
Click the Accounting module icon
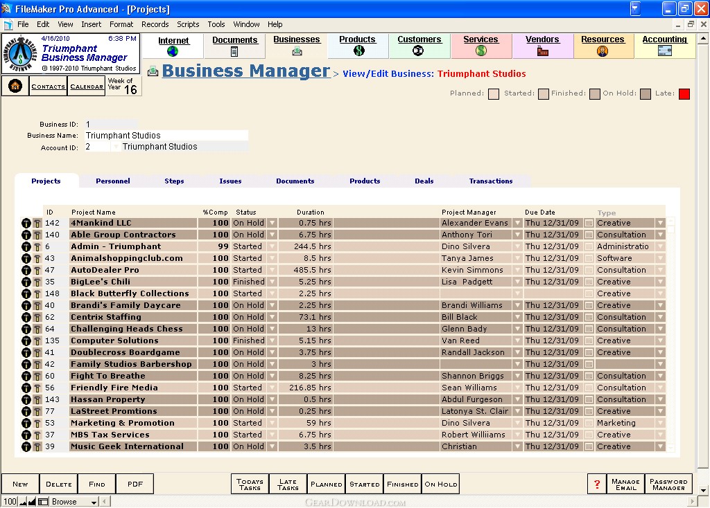click(x=665, y=51)
